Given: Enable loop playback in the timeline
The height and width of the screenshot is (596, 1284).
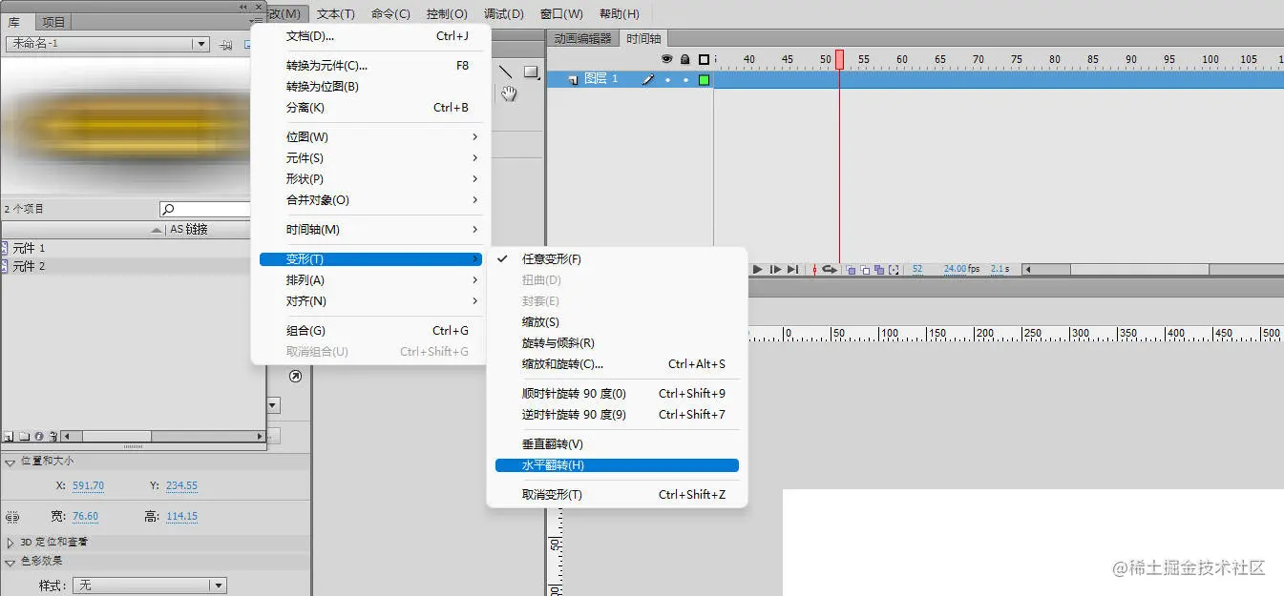Looking at the screenshot, I should pos(830,269).
